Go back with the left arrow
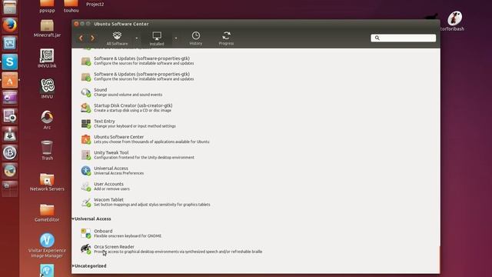Screen dimensions: 492x277 (81, 38)
